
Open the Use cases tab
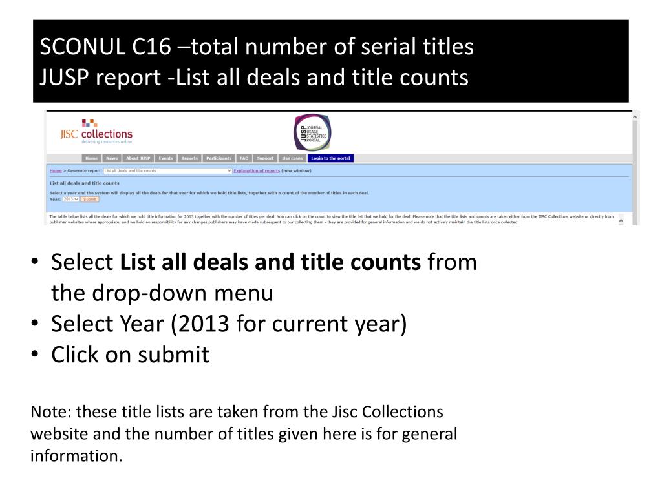point(292,158)
